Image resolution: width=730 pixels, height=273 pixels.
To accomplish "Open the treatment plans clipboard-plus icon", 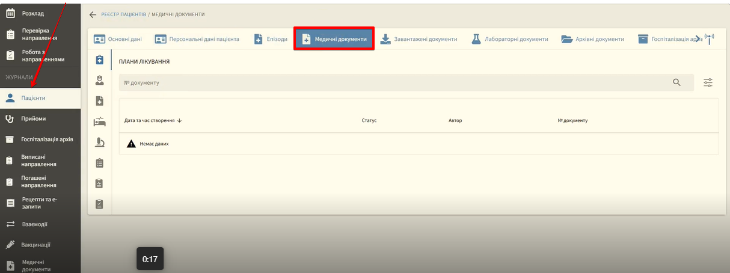I will point(100,60).
